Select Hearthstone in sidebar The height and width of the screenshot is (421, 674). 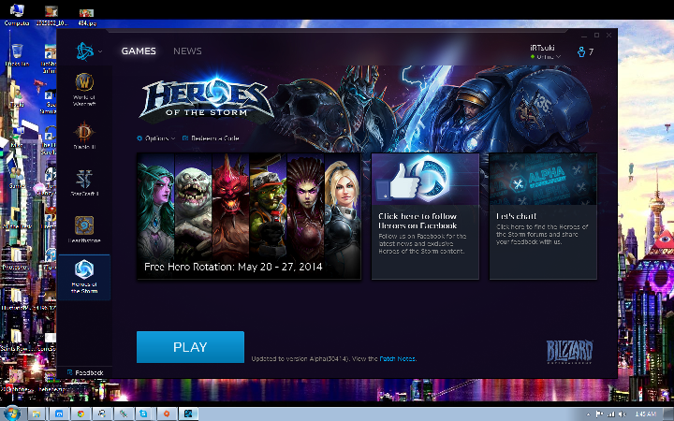84,229
